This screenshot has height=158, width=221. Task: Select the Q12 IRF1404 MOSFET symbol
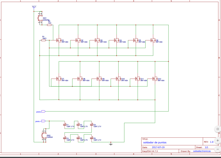pyautogui.click(x=155, y=79)
